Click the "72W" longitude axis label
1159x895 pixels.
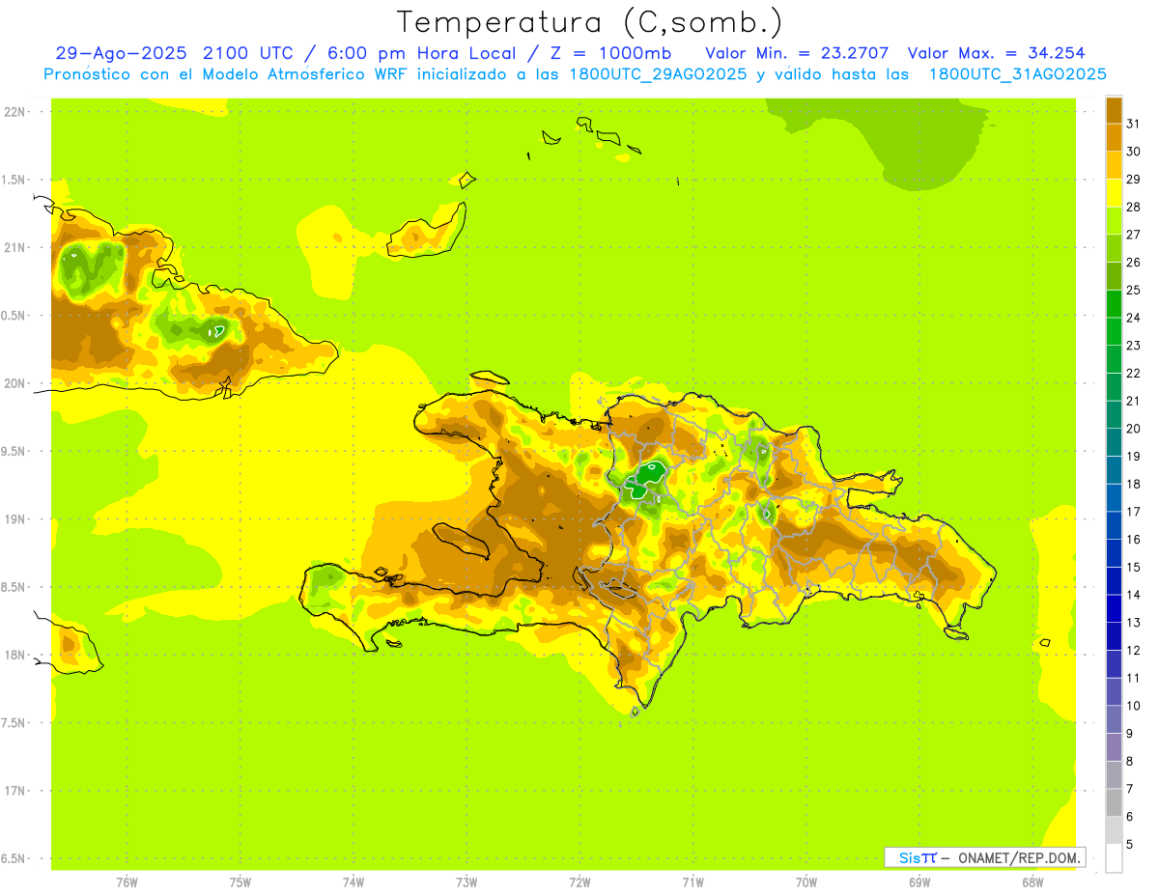point(579,882)
